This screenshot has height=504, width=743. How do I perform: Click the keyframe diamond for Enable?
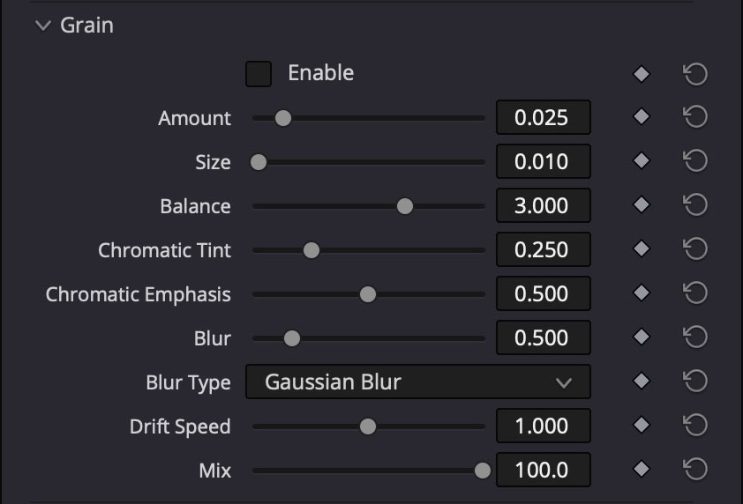pyautogui.click(x=642, y=74)
